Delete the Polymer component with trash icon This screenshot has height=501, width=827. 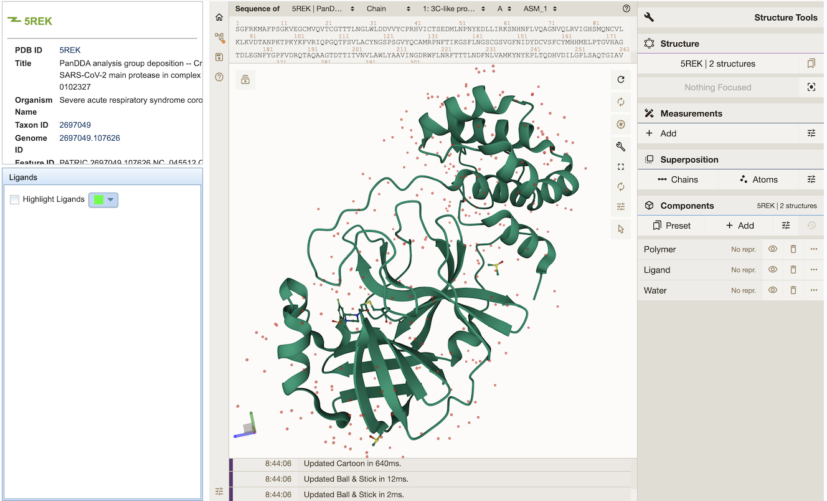[793, 249]
